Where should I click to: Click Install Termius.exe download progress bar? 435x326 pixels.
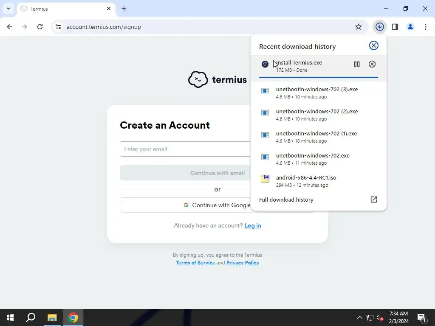pos(319,77)
